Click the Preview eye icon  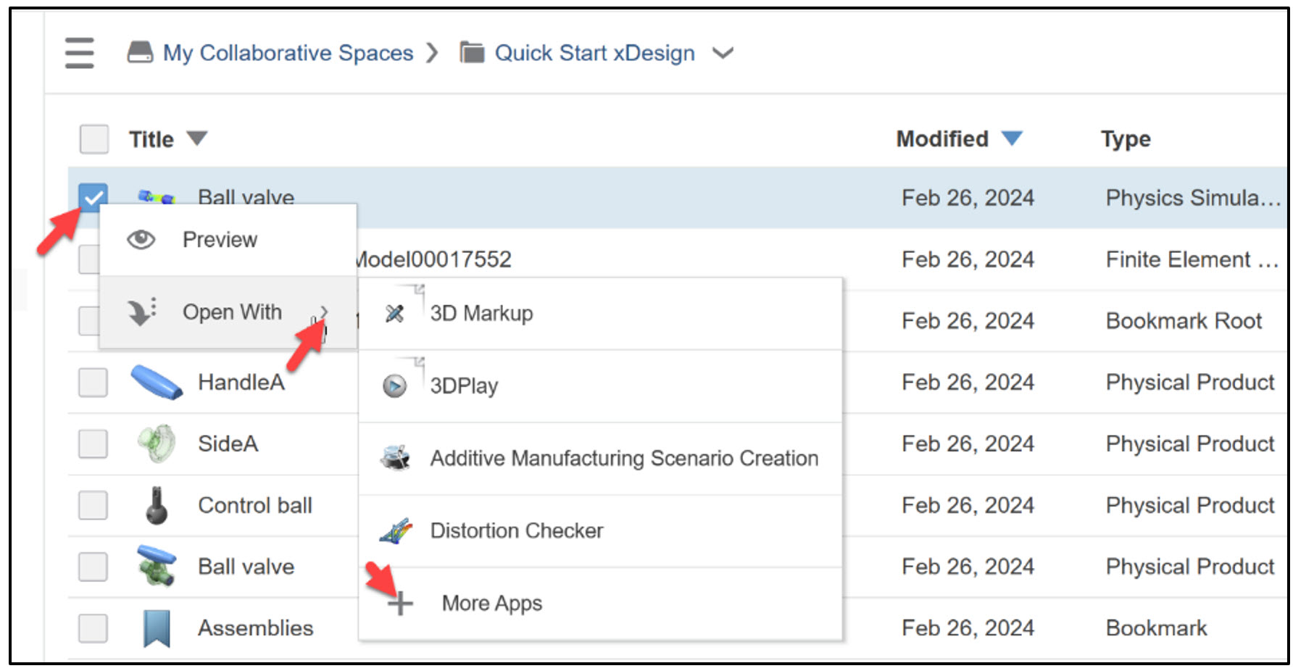pyautogui.click(x=142, y=239)
